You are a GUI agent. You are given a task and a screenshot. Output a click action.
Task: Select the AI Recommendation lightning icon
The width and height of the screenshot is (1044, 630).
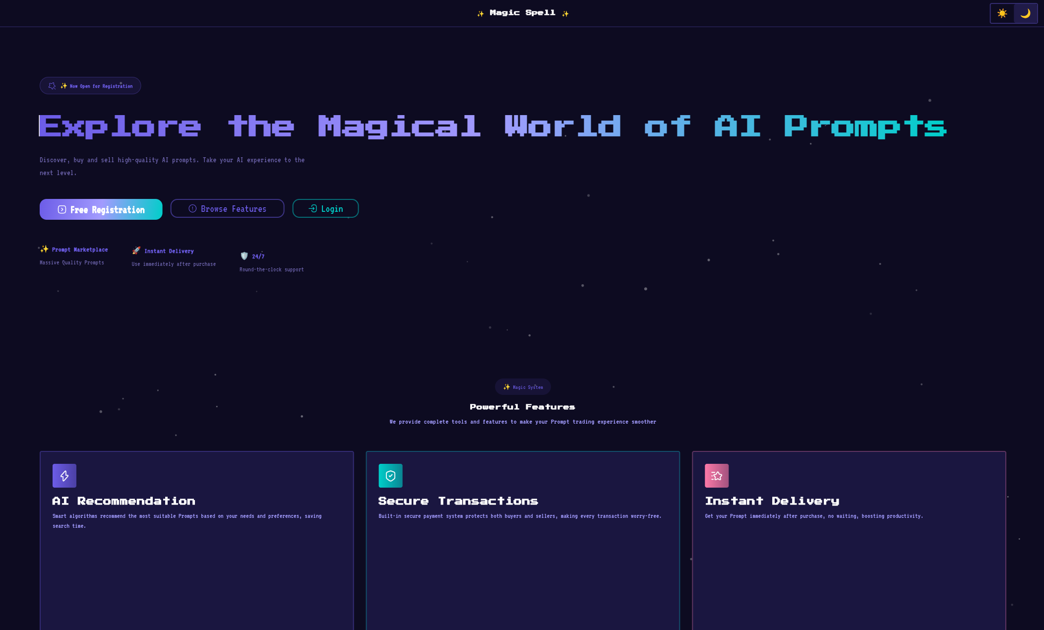click(64, 475)
